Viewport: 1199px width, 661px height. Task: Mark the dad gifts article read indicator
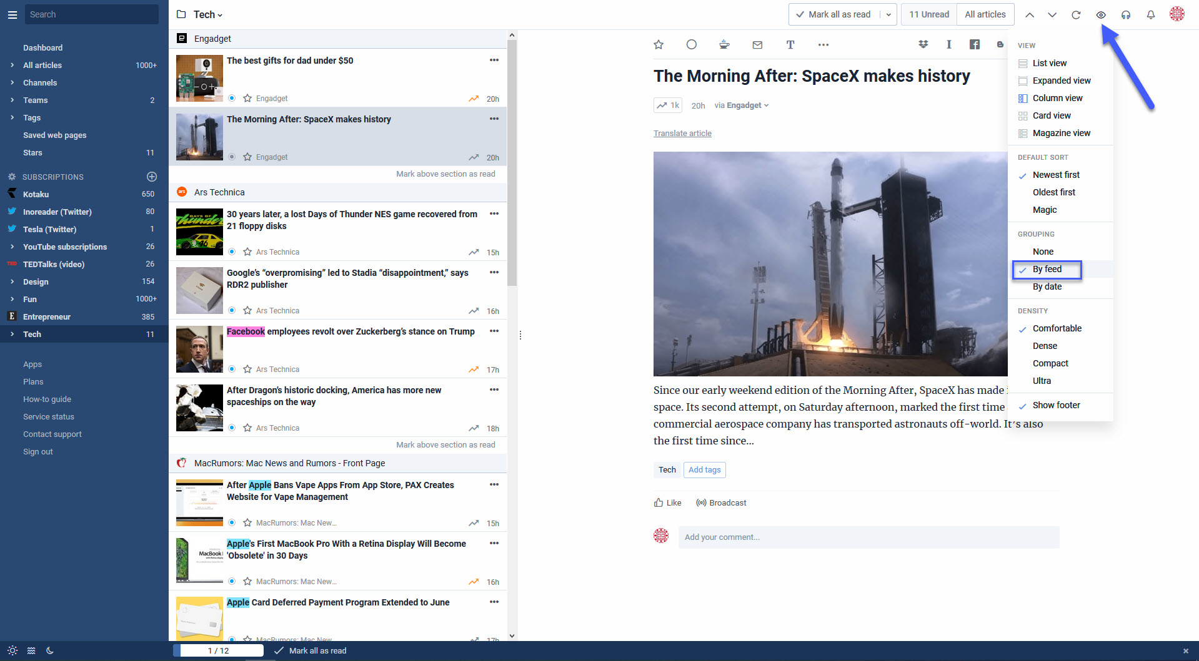232,98
